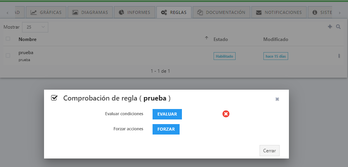Select the Documentación tab
Screen dimensions: 348x167
coord(221,12)
